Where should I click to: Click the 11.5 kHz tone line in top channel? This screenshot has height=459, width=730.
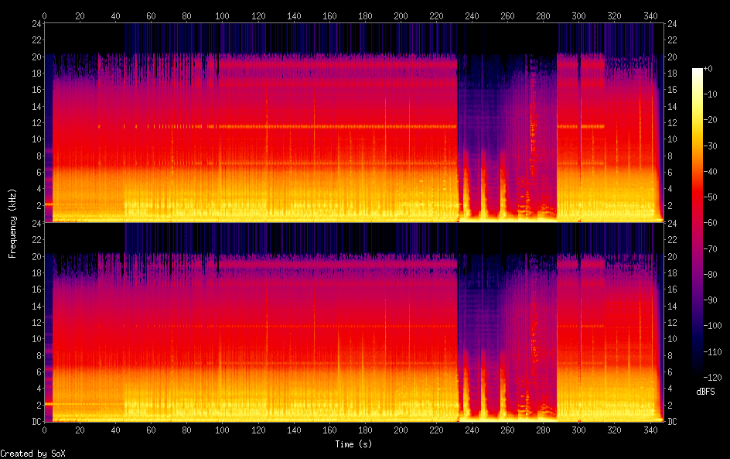[x=309, y=126]
